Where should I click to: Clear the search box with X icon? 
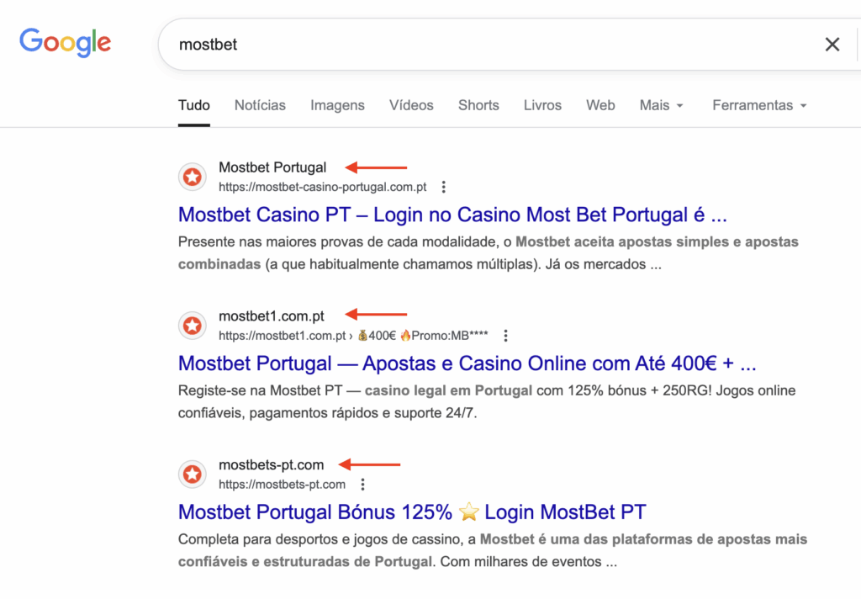coord(832,45)
